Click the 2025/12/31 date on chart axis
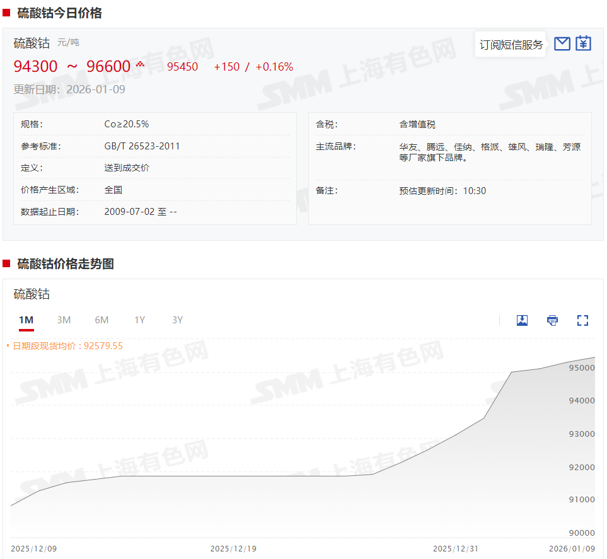The image size is (607, 559). point(456,549)
